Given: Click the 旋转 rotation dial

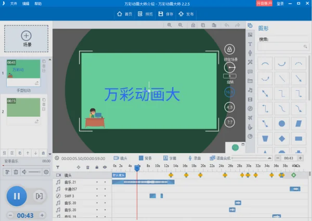Looking at the screenshot, I should [x=230, y=68].
